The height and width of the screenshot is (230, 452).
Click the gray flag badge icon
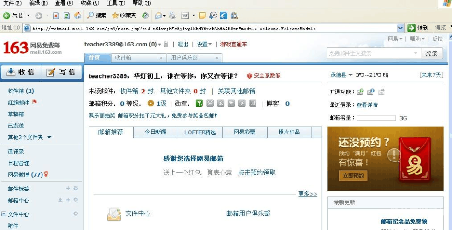pyautogui.click(x=231, y=103)
